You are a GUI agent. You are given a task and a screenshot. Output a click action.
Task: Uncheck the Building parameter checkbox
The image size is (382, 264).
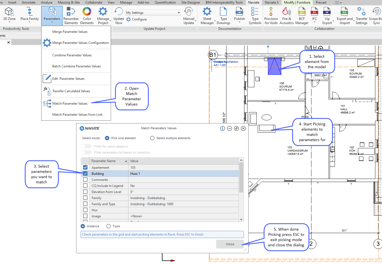(85, 173)
